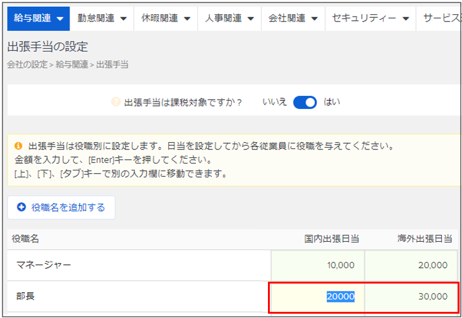Click the info icon in the yellow notice
The height and width of the screenshot is (318, 462).
coord(19,146)
